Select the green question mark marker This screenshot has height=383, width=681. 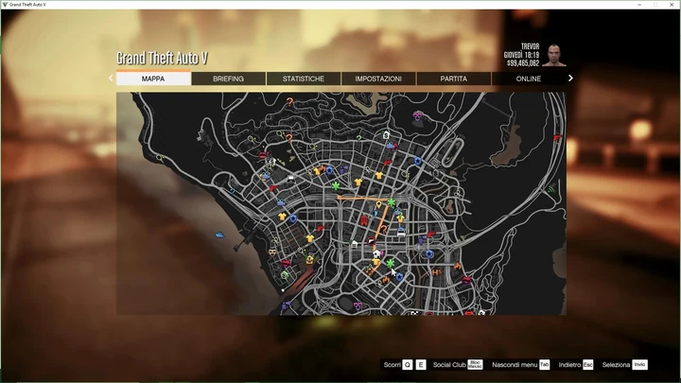point(358,138)
